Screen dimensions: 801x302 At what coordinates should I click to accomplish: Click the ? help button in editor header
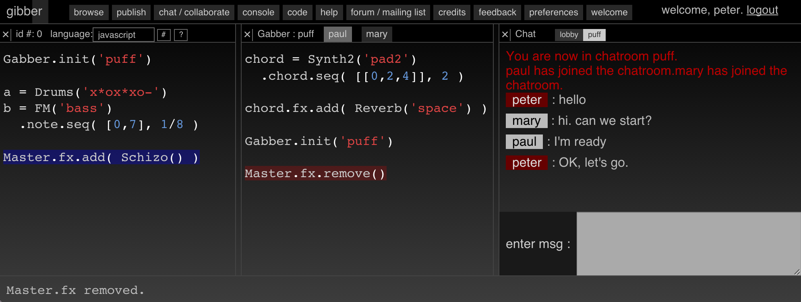[181, 35]
